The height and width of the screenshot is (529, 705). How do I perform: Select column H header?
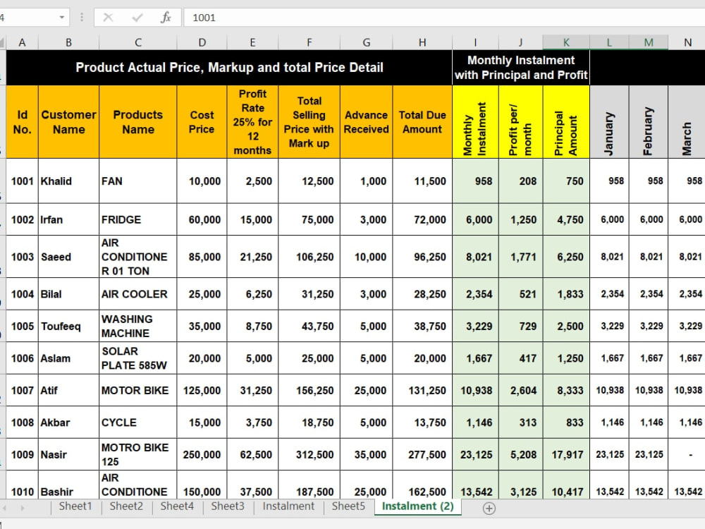coord(422,43)
